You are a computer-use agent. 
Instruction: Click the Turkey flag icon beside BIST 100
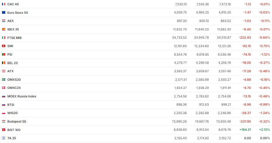(4, 130)
